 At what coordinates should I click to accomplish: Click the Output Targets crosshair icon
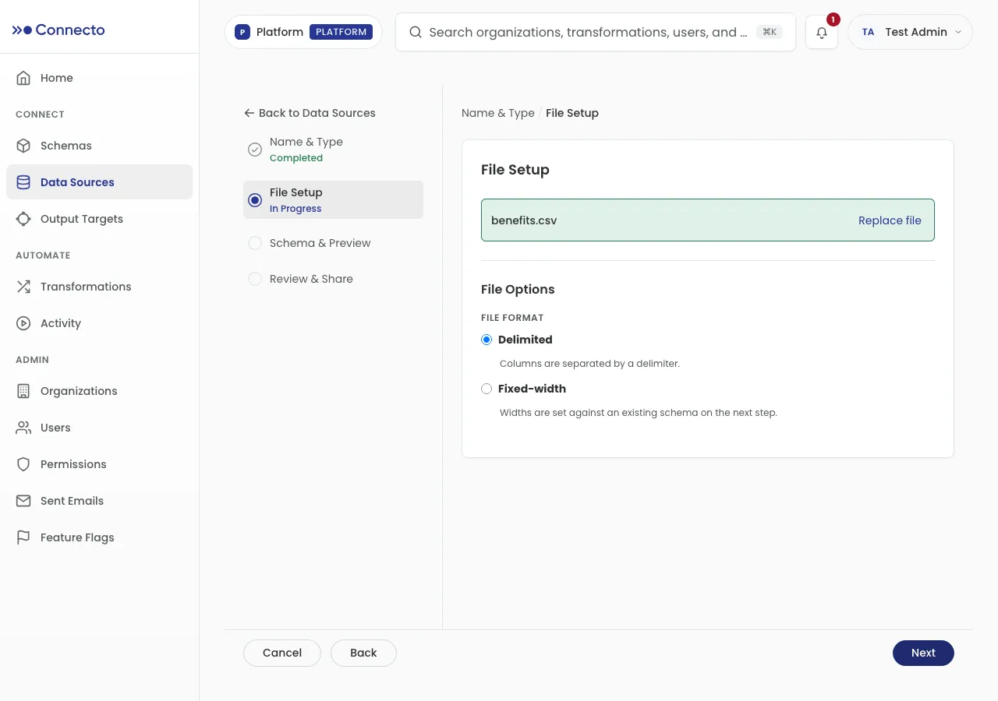click(23, 219)
